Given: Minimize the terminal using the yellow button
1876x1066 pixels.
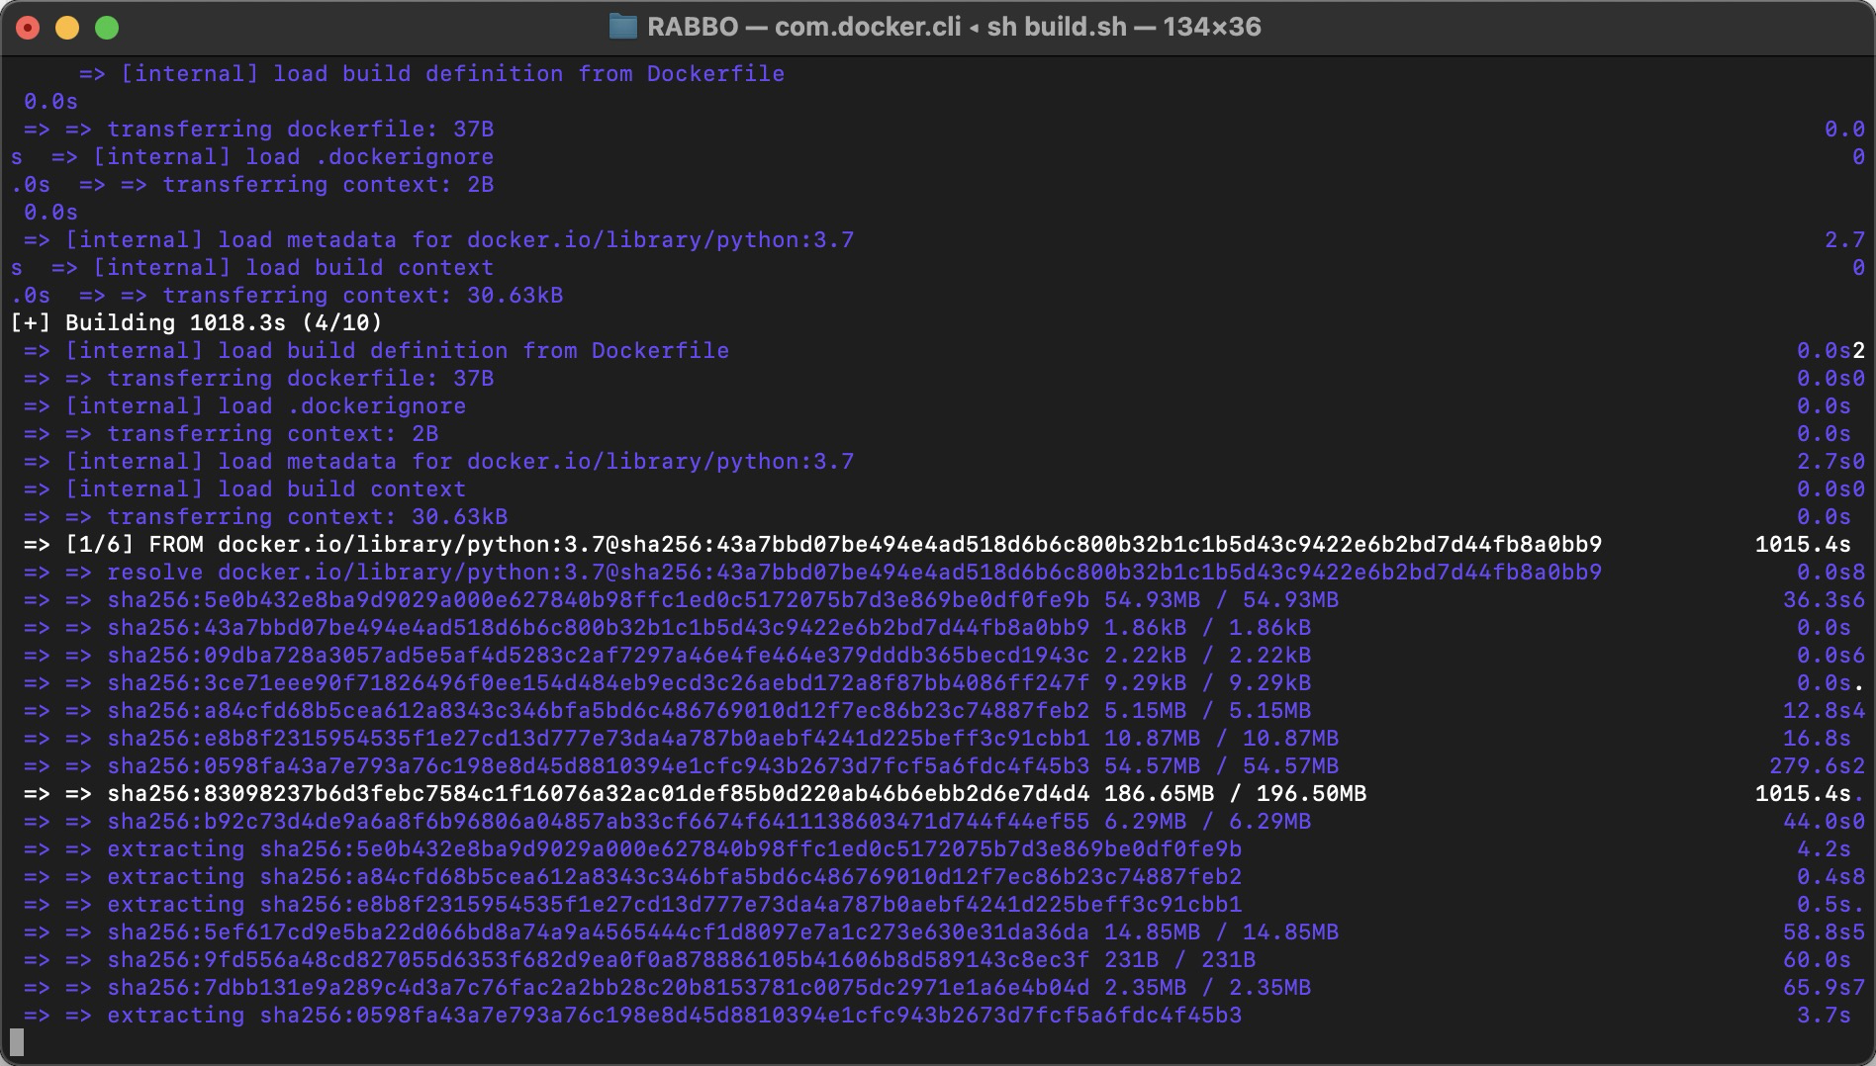Looking at the screenshot, I should (x=67, y=28).
